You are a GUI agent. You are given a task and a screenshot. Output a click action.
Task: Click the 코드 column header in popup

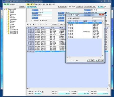click(71, 21)
